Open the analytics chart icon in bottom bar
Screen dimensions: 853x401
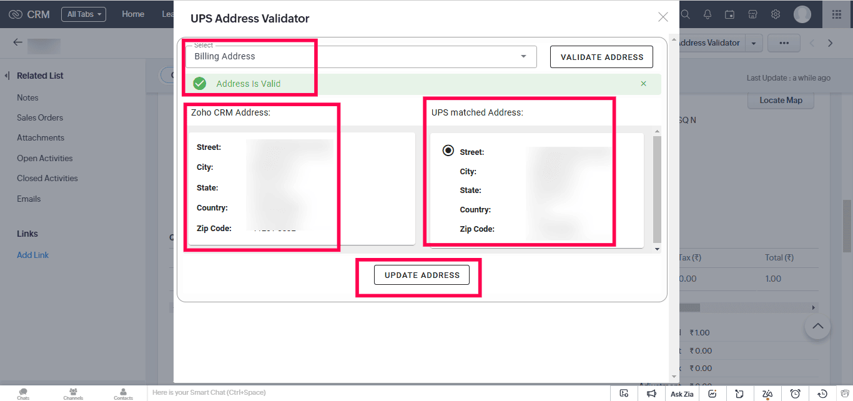click(712, 394)
